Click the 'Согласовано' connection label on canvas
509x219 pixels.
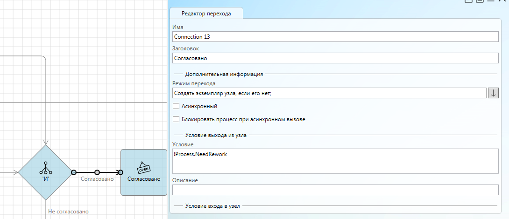pos(97,179)
